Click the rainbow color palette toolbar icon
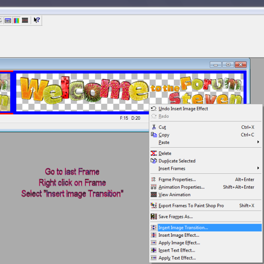Viewport: 264px width, 264px height. pos(16,21)
